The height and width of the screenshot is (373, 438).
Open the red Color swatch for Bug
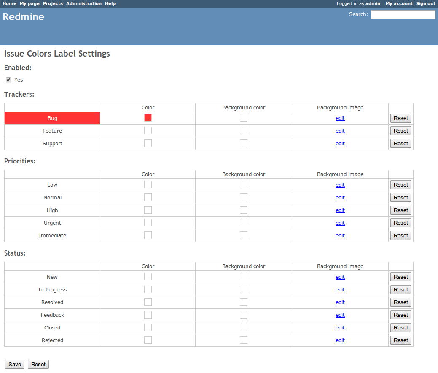click(148, 118)
